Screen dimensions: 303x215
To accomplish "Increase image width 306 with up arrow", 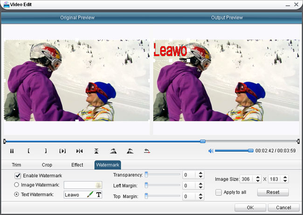I will pyautogui.click(x=258, y=177).
